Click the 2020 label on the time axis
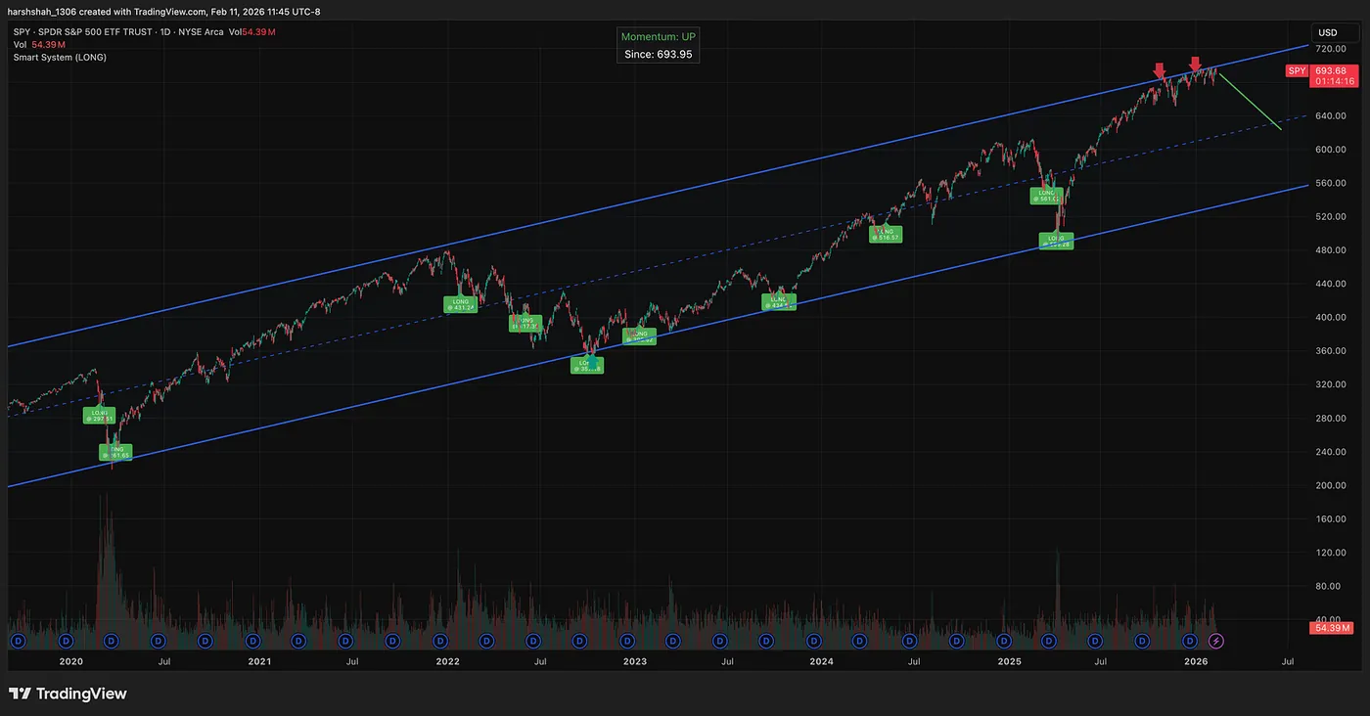Viewport: 1370px width, 716px height. point(70,662)
